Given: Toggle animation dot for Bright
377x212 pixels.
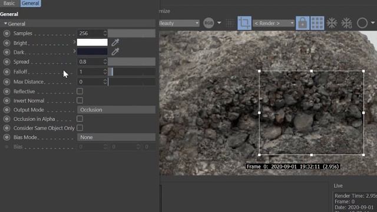Looking at the screenshot, I should coord(6,43).
